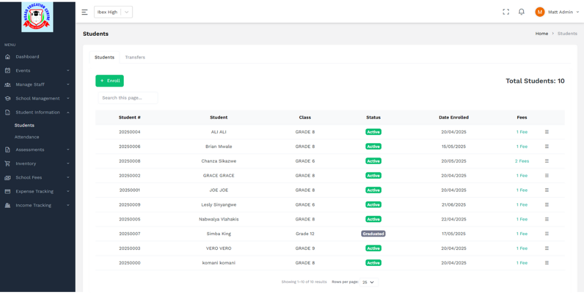Open row actions menu for Chanza Sikazwe
Image resolution: width=584 pixels, height=293 pixels.
point(547,161)
